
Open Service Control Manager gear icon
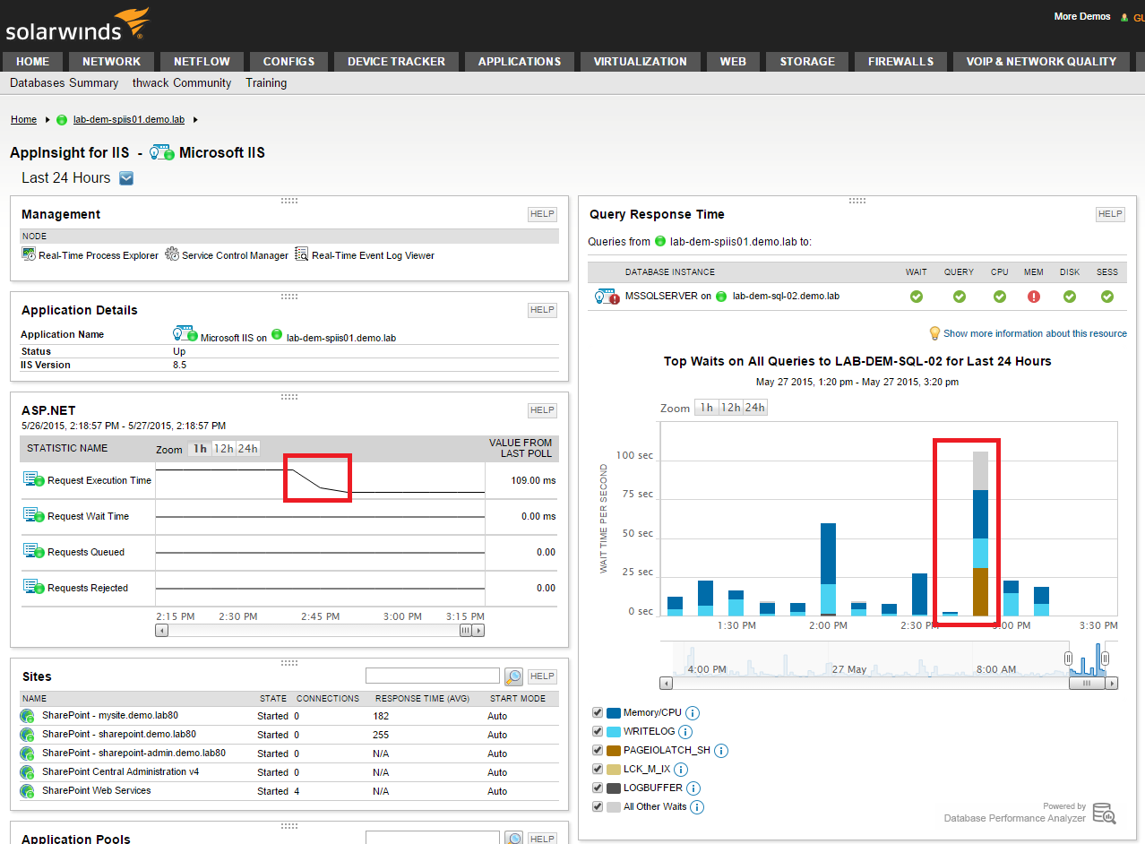point(172,254)
